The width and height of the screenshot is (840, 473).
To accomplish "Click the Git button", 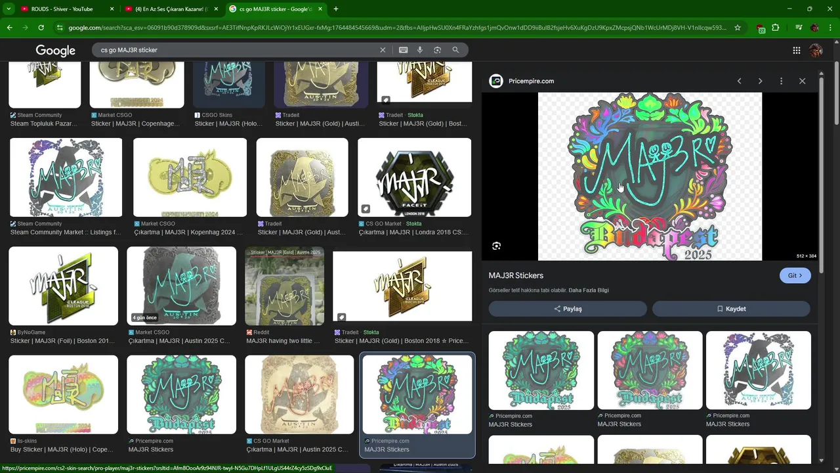I will tap(795, 275).
